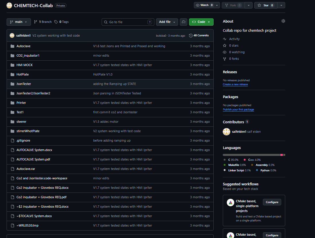Click the Makefile 0.6% language entry
The width and height of the screenshot is (315, 238).
(x=235, y=165)
